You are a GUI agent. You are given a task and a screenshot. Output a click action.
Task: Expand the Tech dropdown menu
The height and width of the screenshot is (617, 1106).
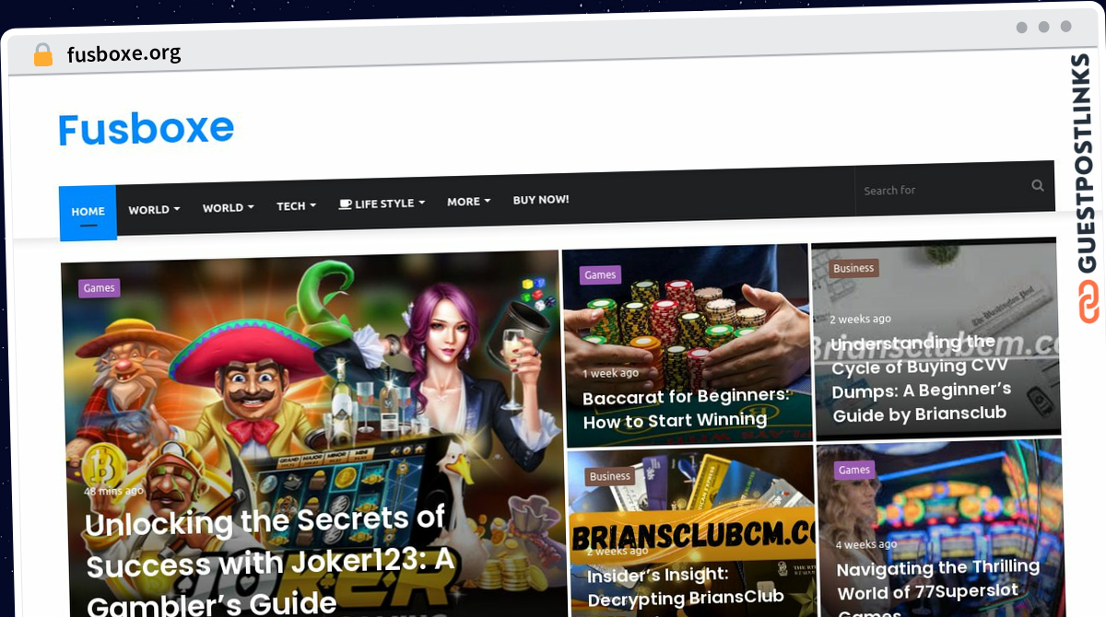297,206
